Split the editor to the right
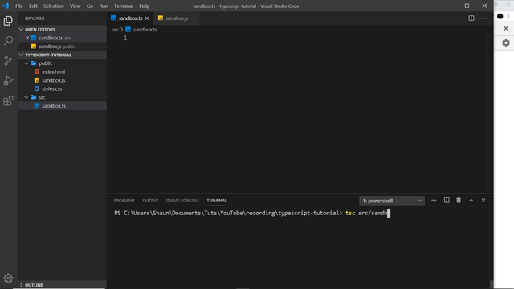The width and height of the screenshot is (514, 289). [x=471, y=18]
